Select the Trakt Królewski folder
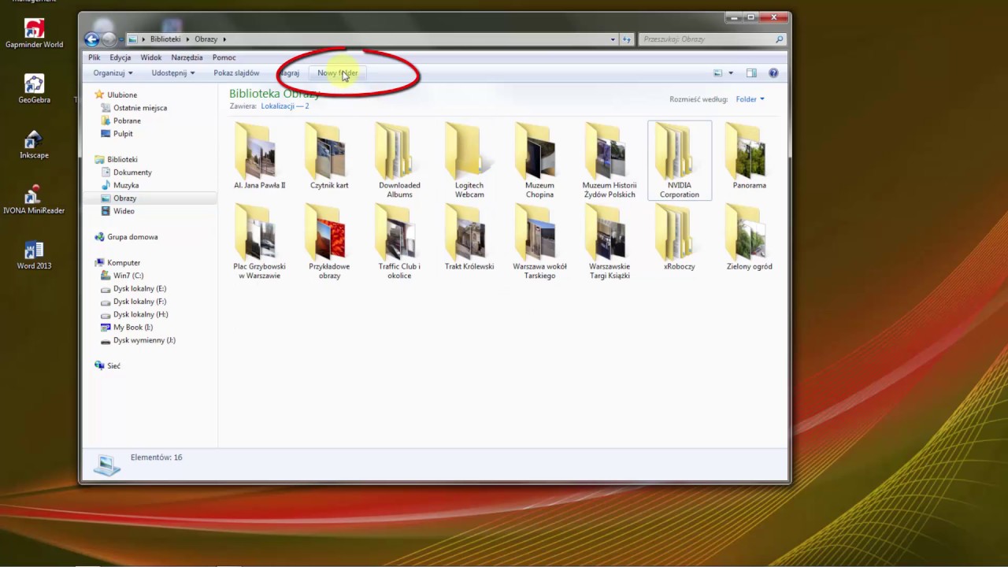 click(x=469, y=238)
